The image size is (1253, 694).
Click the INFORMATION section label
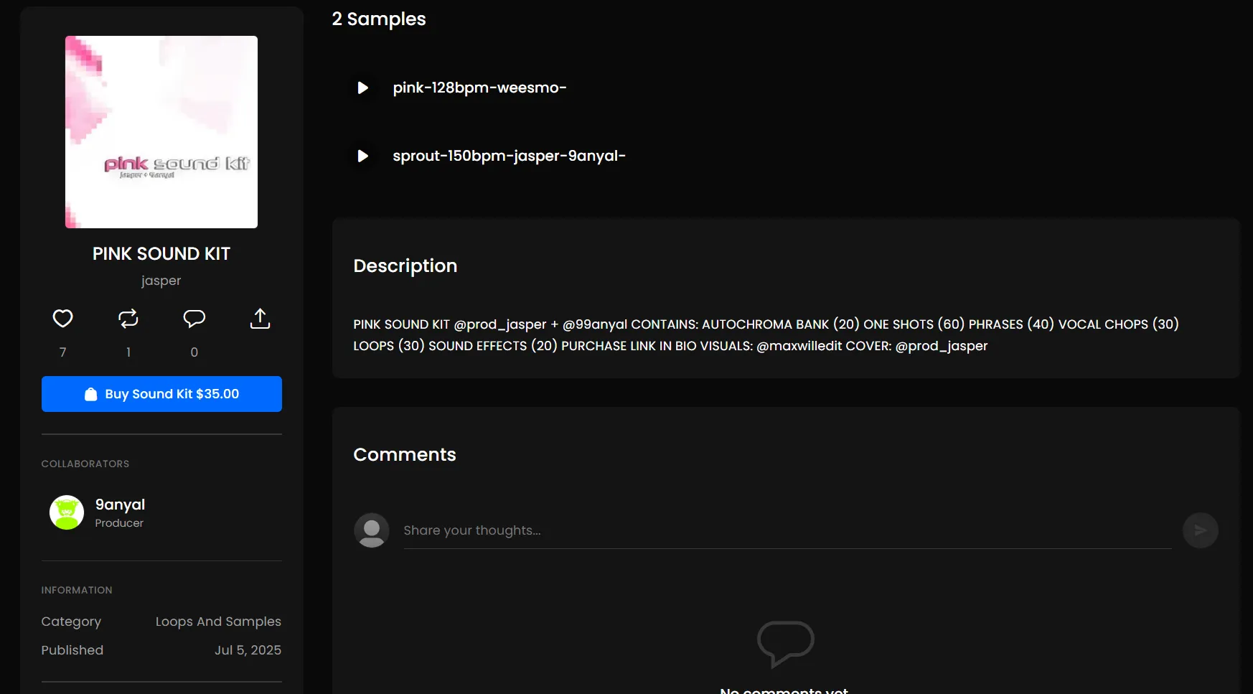click(x=77, y=591)
